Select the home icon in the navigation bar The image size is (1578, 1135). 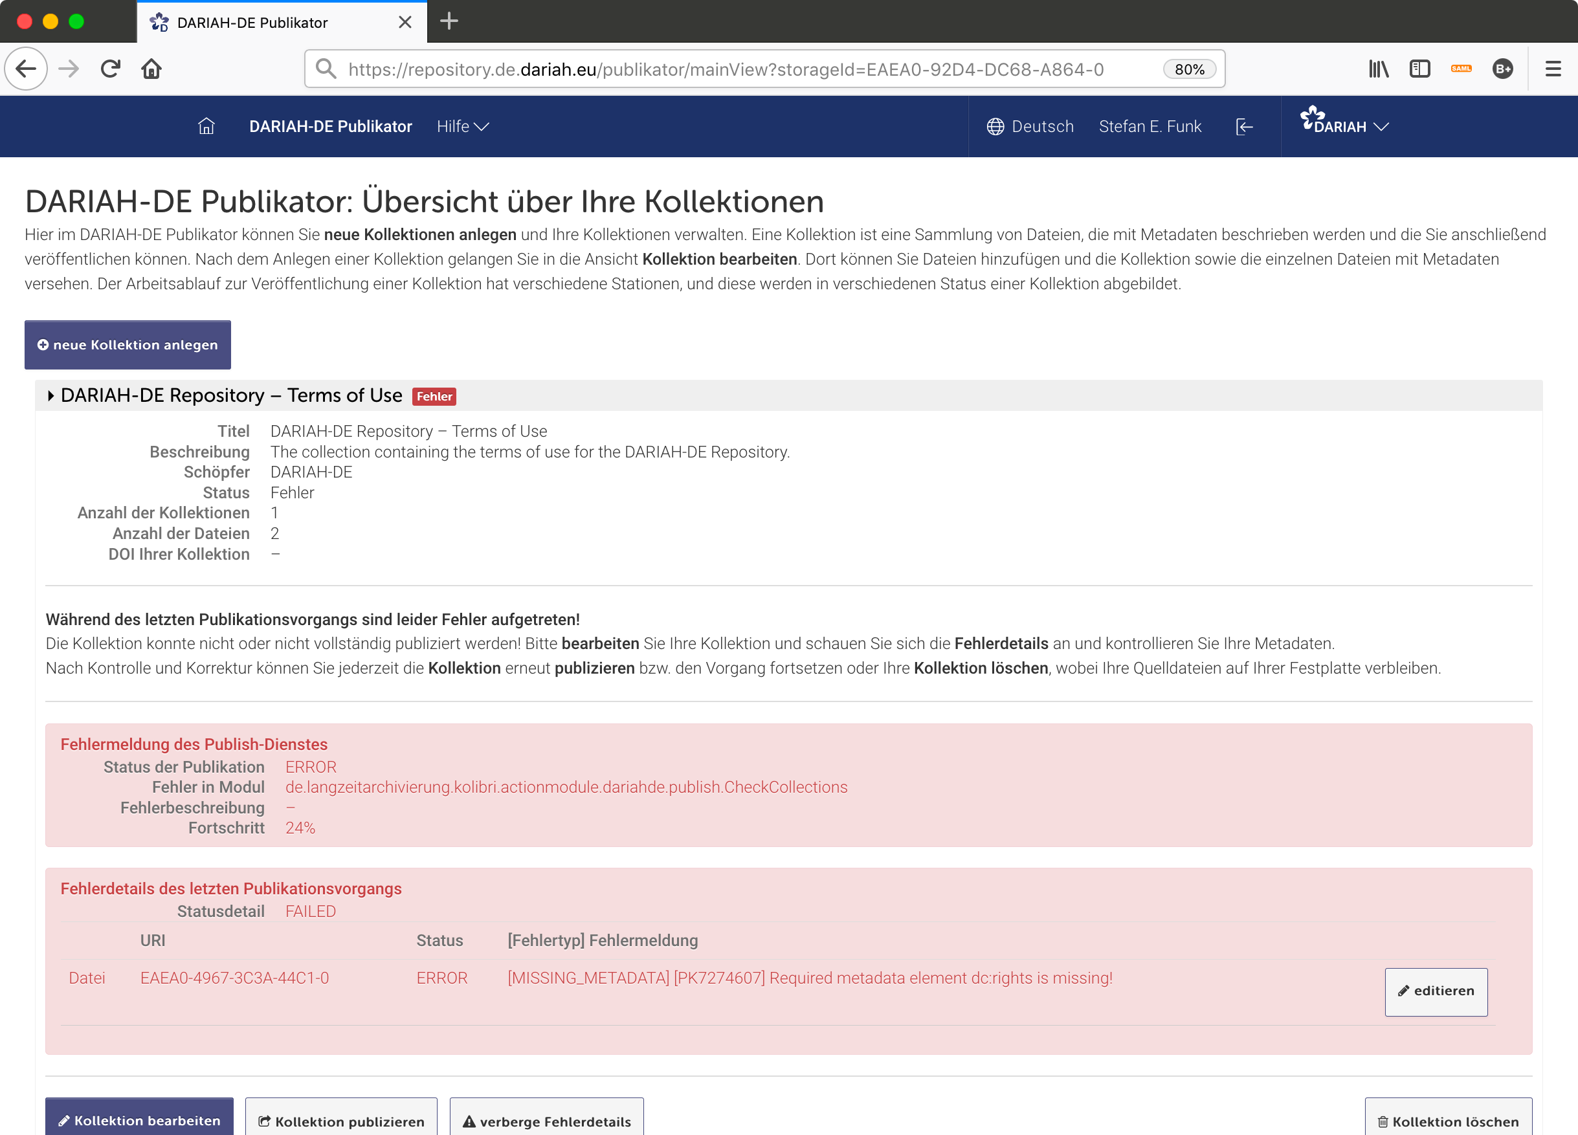(206, 126)
